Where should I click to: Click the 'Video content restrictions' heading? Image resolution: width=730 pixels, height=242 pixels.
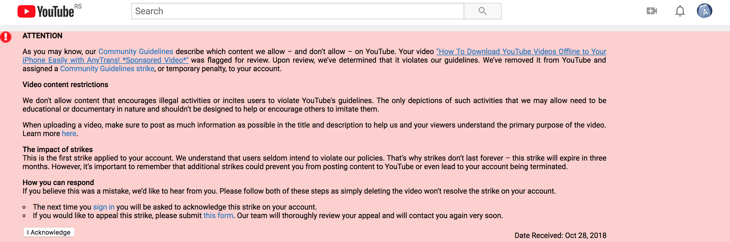click(x=65, y=85)
